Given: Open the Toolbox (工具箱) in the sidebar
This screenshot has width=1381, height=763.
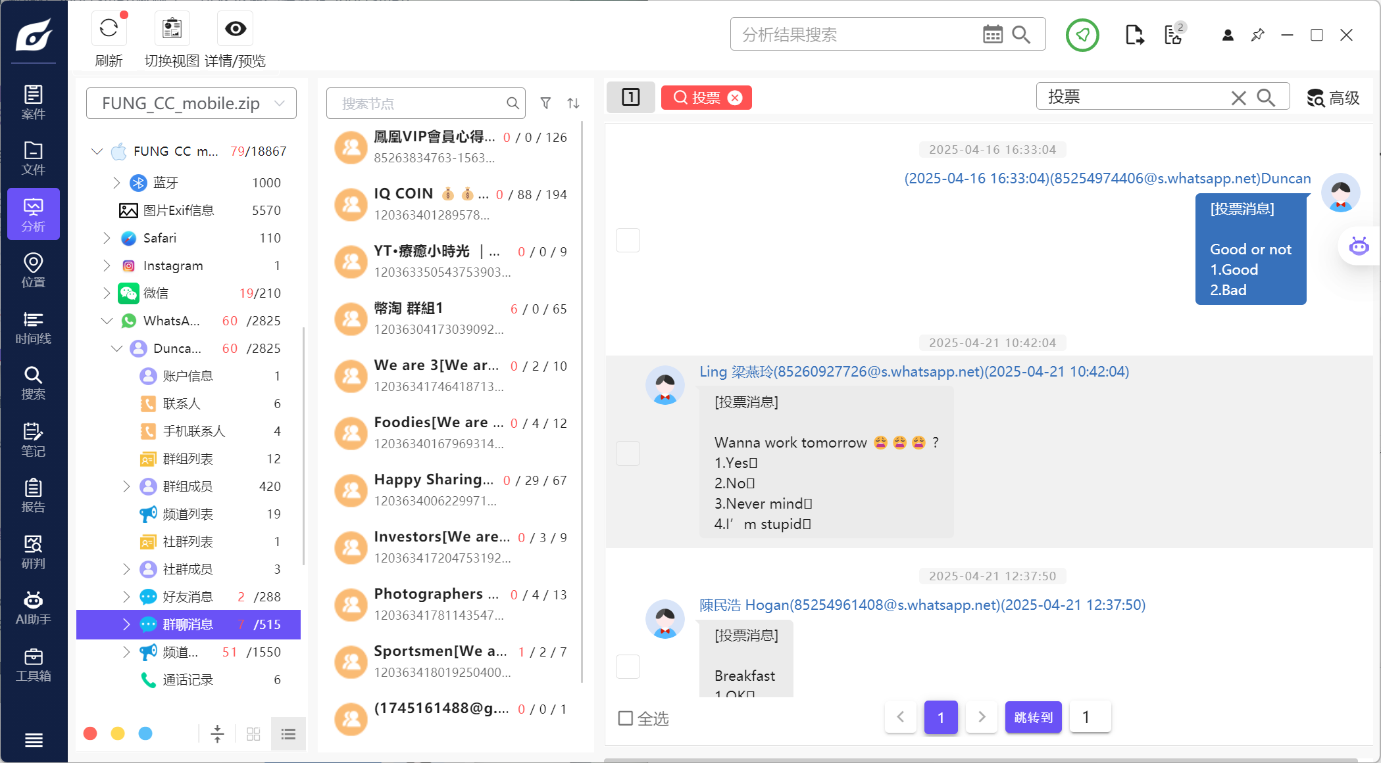Looking at the screenshot, I should (x=33, y=664).
